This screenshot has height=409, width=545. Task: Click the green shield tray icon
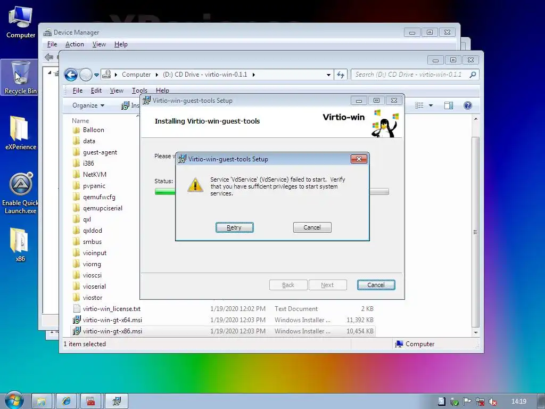(x=455, y=402)
